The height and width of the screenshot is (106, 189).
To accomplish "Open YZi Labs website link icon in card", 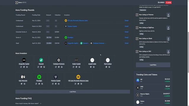I will point(75,84).
